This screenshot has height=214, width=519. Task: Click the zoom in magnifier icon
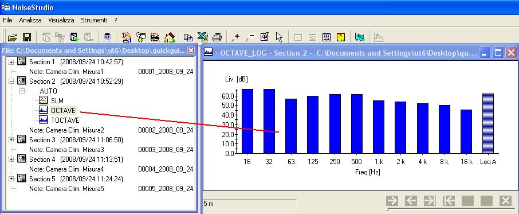[x=235, y=37]
